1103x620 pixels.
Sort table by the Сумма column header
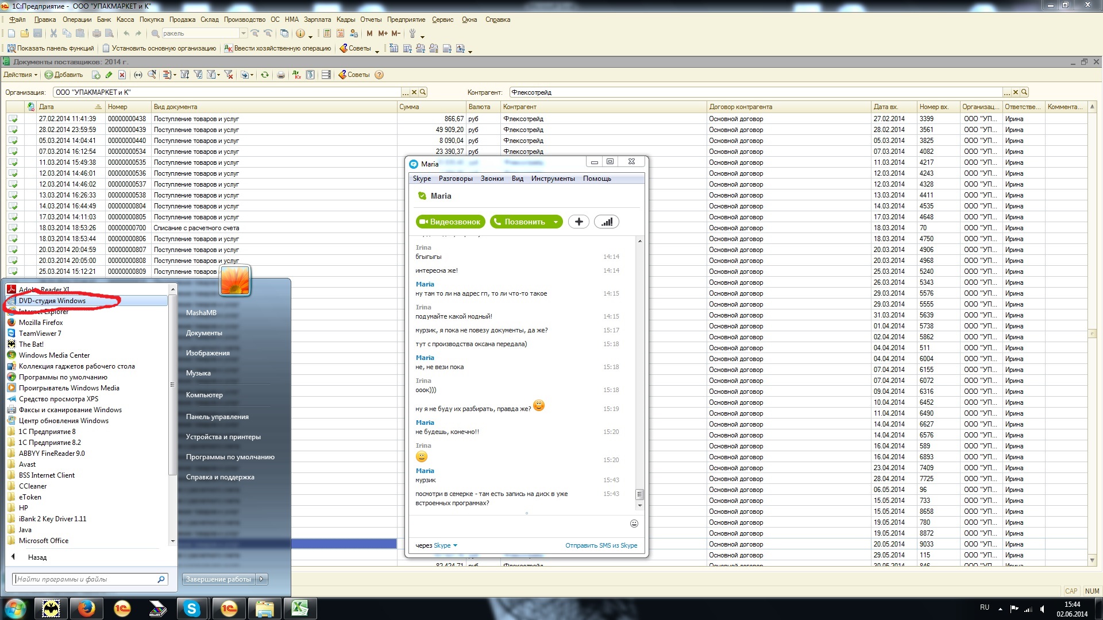click(x=431, y=107)
